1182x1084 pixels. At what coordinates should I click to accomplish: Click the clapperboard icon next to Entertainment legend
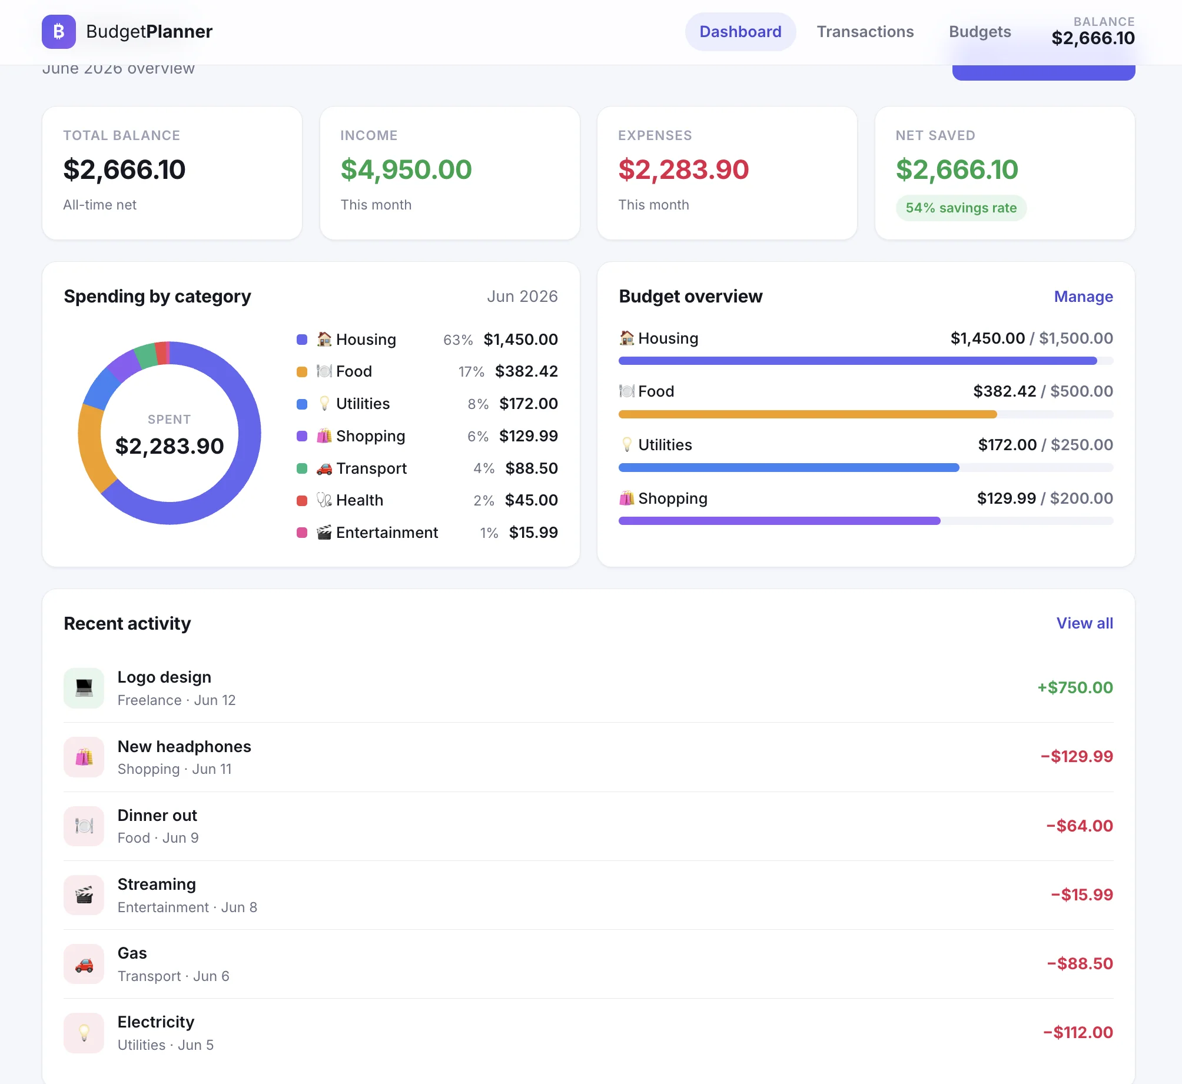click(324, 533)
